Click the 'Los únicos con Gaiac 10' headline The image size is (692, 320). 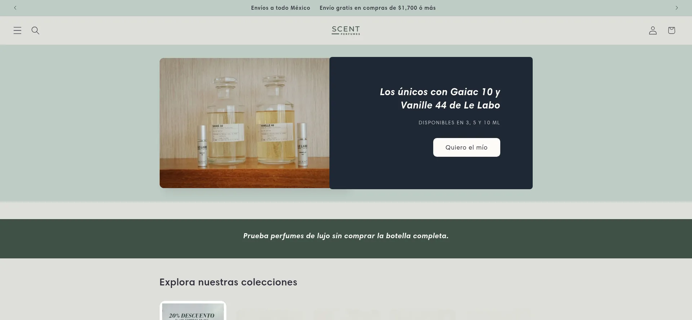coord(440,98)
